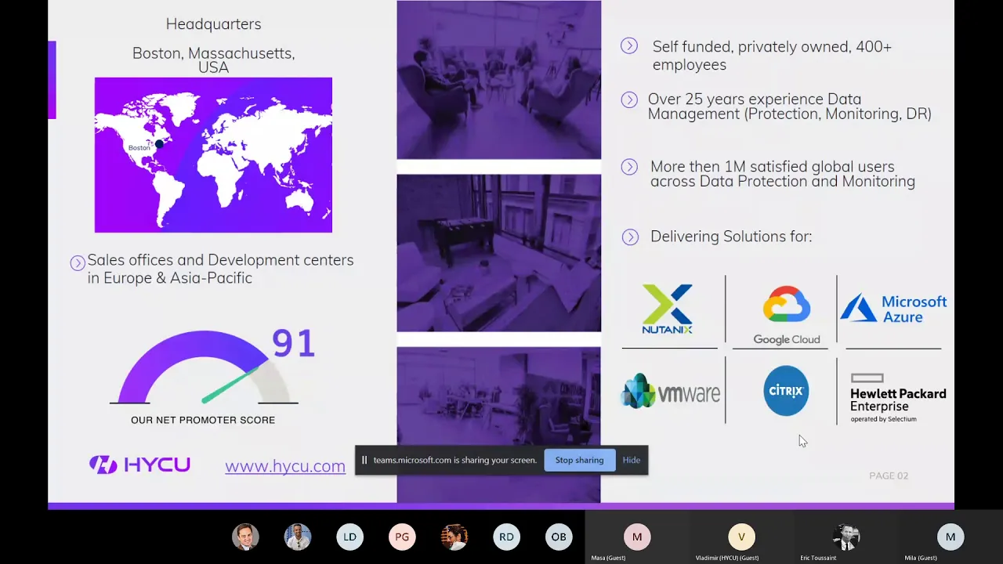Click the PG participant avatar

402,537
